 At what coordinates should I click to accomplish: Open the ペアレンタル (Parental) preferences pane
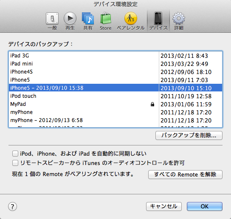131,21
